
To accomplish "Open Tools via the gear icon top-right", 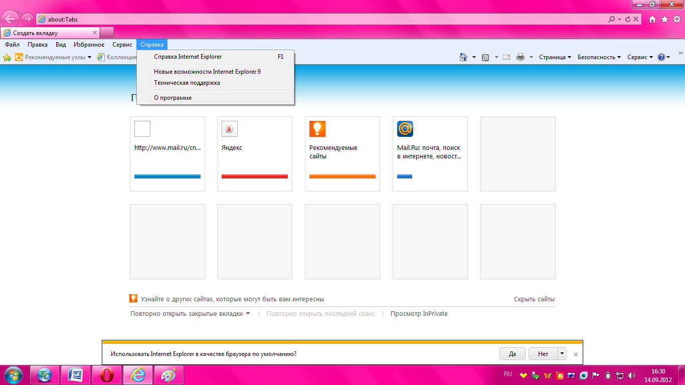I will [677, 20].
